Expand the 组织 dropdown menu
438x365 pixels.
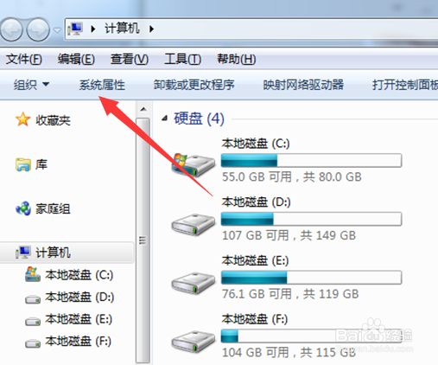[32, 85]
